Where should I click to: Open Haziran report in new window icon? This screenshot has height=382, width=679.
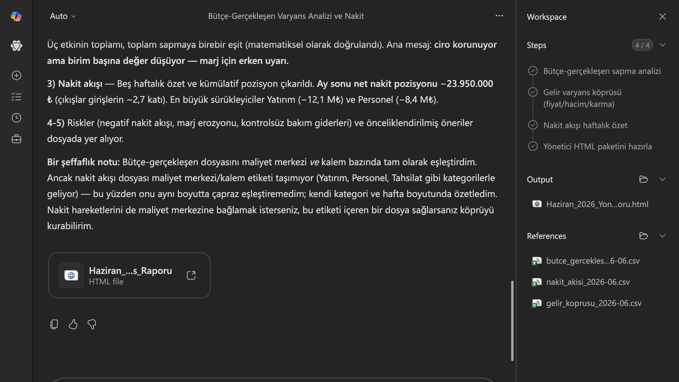click(191, 275)
